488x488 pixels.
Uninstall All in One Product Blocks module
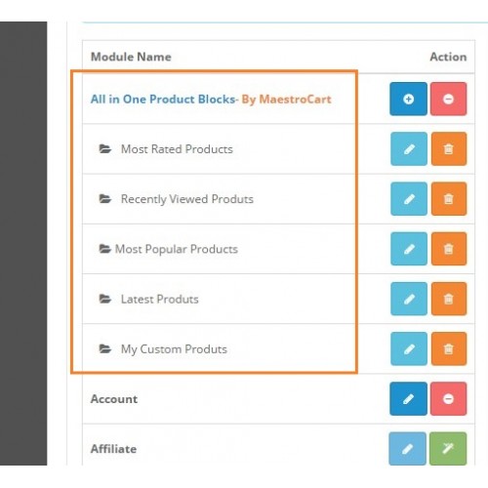pyautogui.click(x=448, y=99)
